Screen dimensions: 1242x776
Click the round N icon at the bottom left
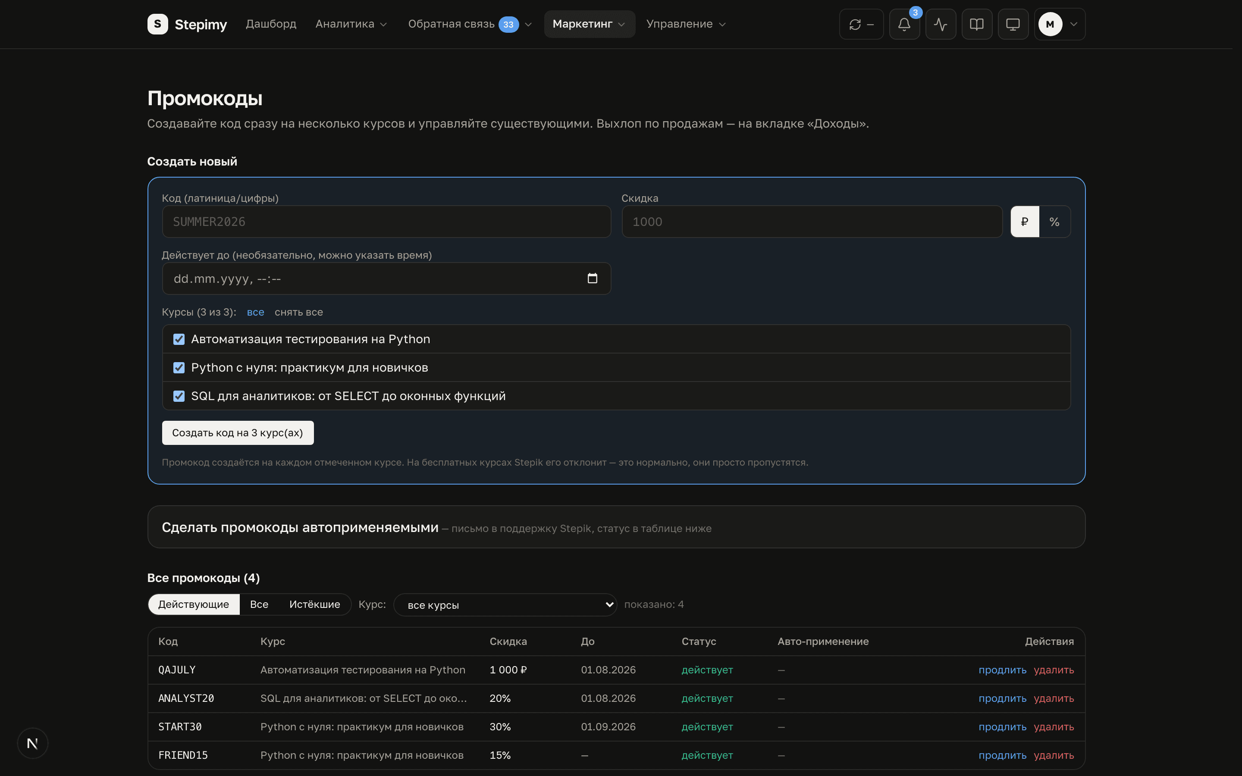pos(32,743)
